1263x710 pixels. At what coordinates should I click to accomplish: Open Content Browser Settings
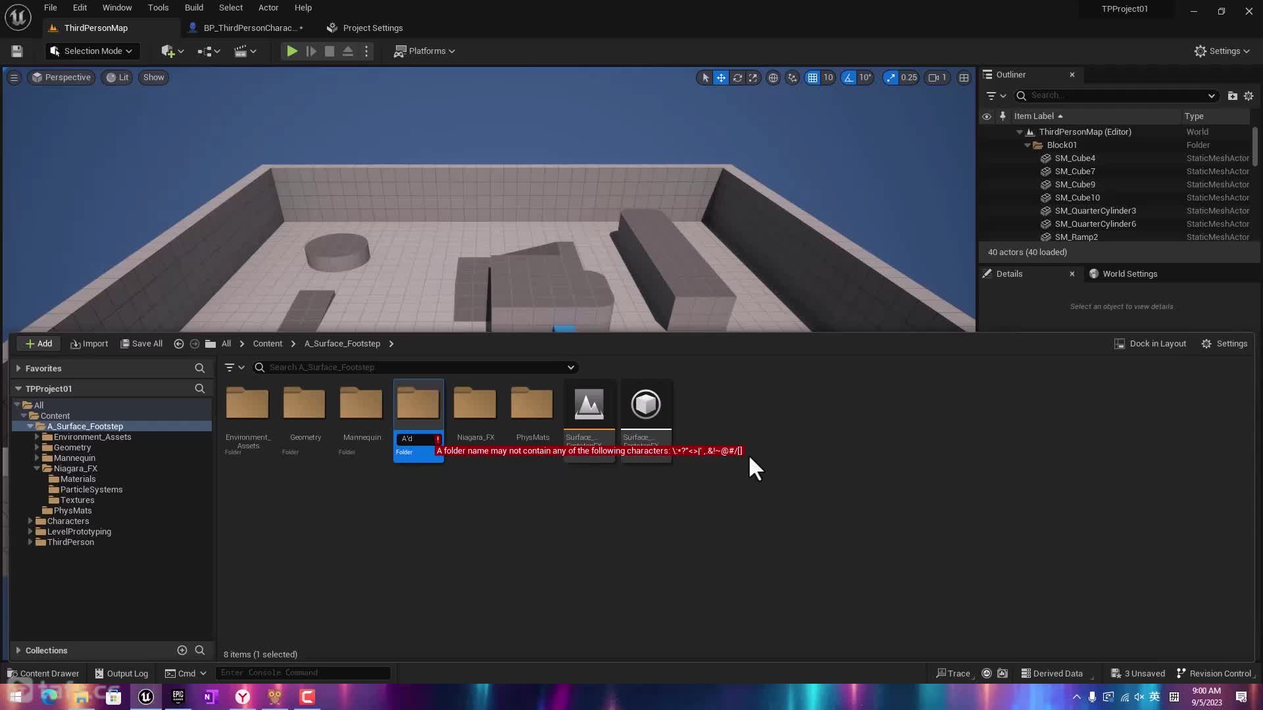coord(1224,344)
